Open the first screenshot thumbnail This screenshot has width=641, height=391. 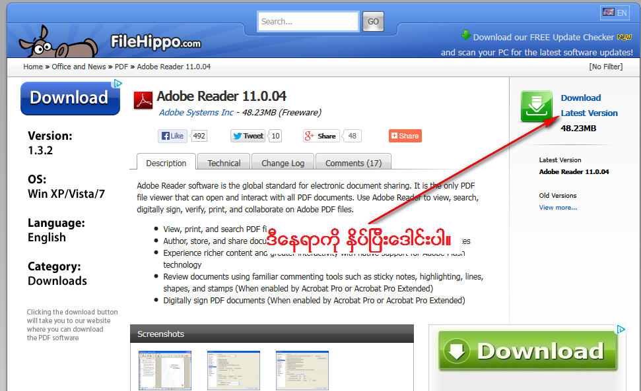pos(165,370)
